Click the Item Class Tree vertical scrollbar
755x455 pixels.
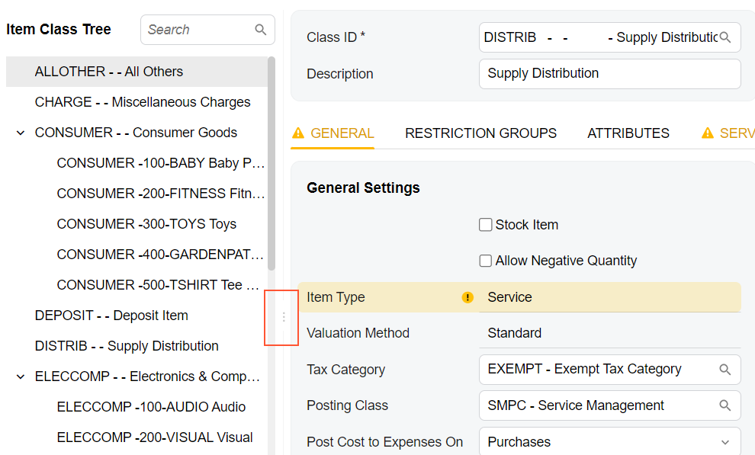click(271, 164)
